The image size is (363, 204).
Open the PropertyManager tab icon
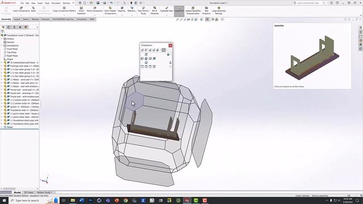coord(9,27)
